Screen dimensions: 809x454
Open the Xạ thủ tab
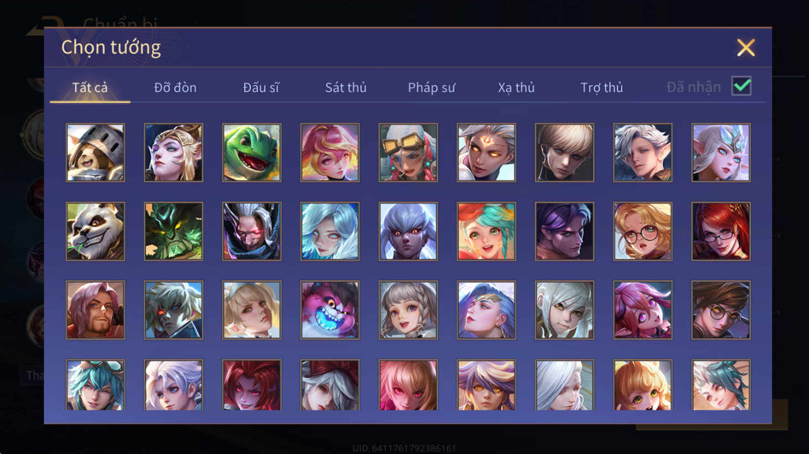pyautogui.click(x=516, y=87)
